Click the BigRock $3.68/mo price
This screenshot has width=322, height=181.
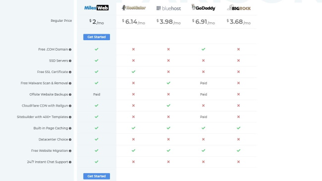coord(239,22)
